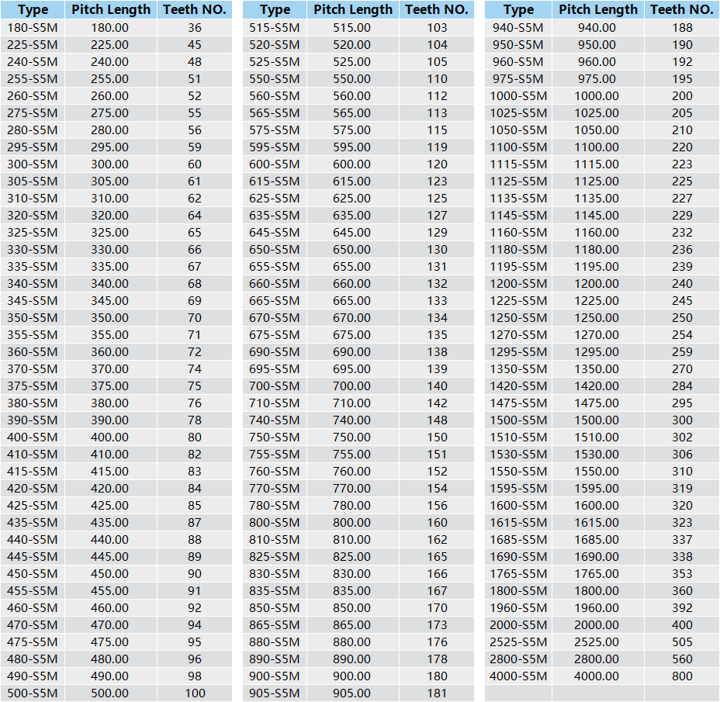Screen dimensions: 720x702
Task: Click the 1600-S5M type cell
Action: [x=518, y=506]
